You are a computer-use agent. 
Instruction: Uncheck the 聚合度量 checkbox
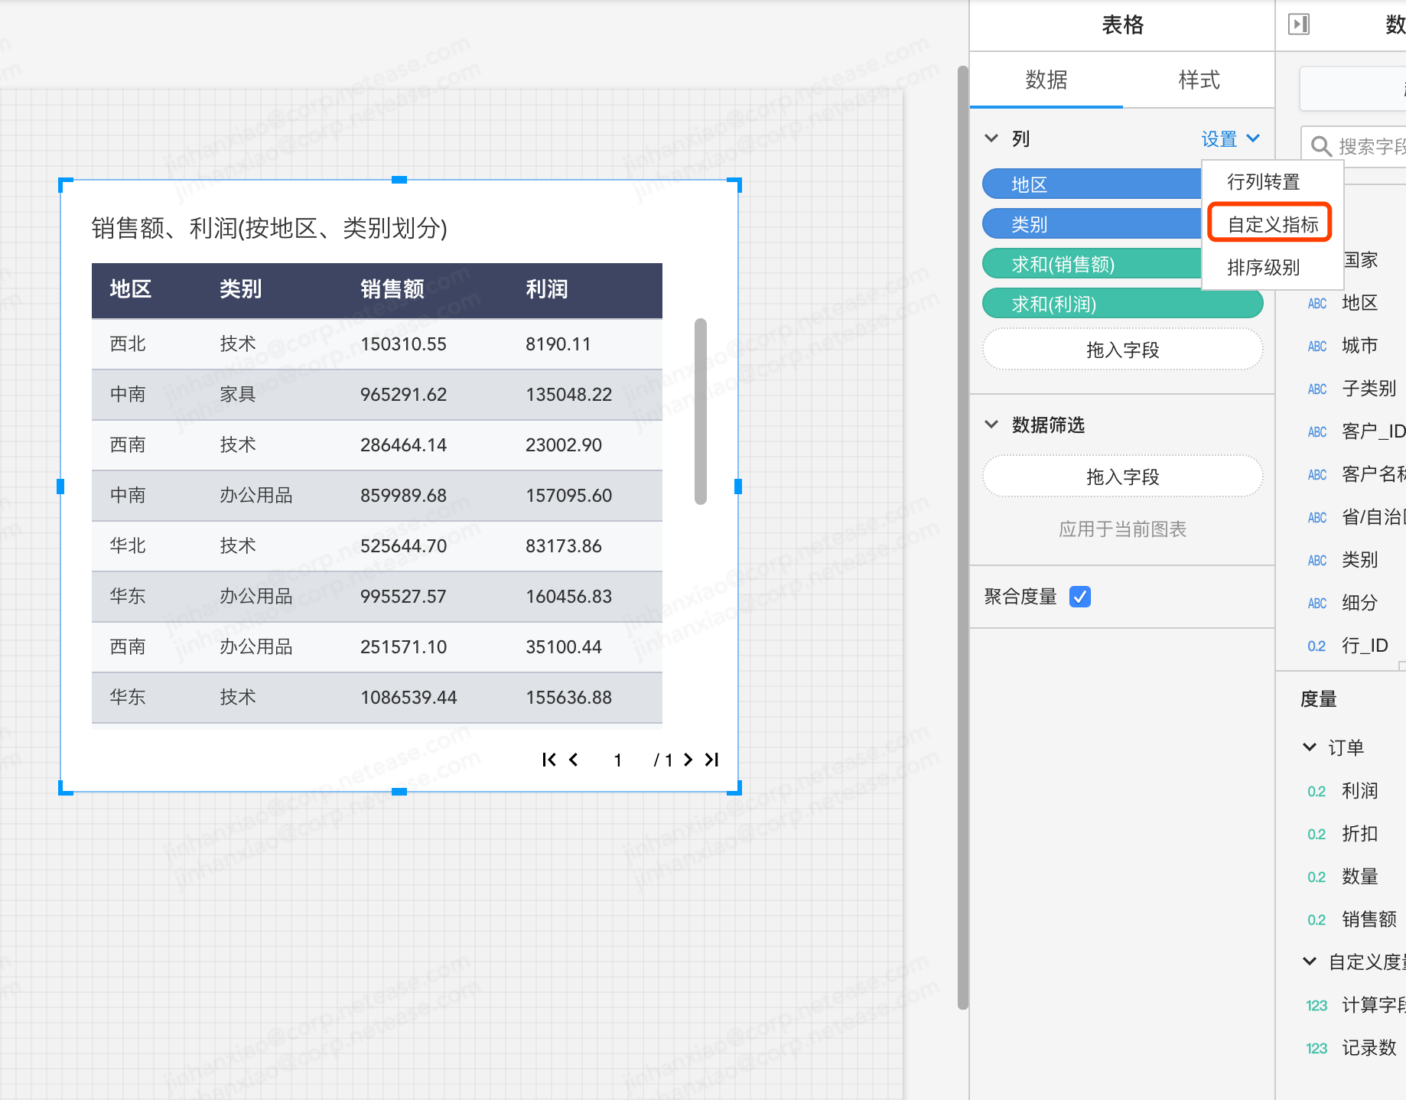click(1079, 597)
